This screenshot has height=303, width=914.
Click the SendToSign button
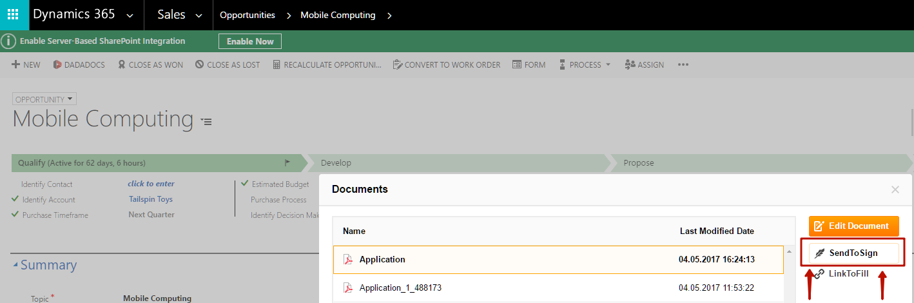click(854, 253)
